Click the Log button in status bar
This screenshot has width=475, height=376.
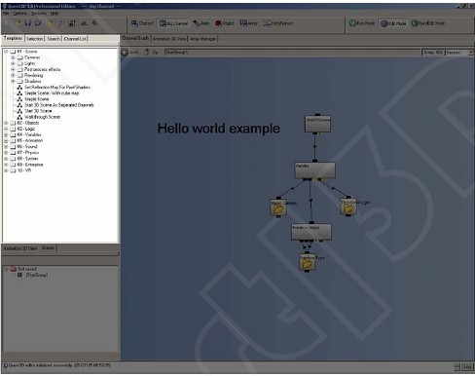pyautogui.click(x=467, y=367)
